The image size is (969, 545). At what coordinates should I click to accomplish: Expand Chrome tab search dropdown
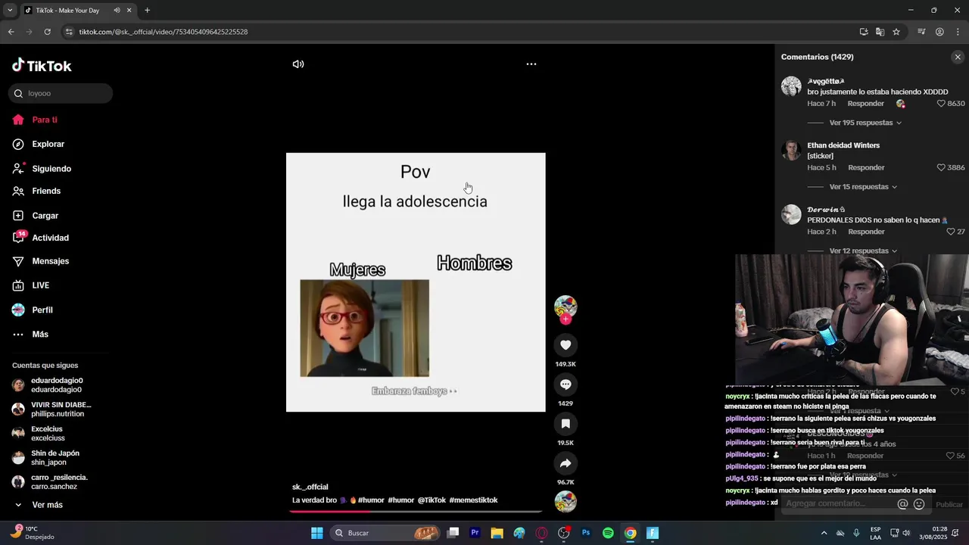point(10,11)
